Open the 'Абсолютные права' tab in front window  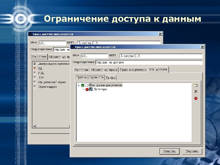click(104, 70)
